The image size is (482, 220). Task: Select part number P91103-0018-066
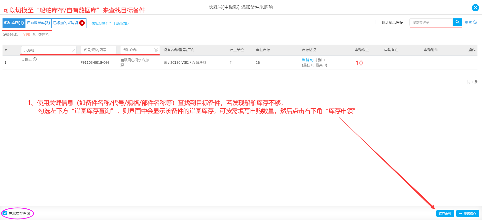coord(95,62)
